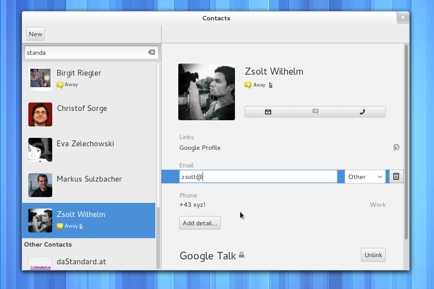
Task: Edit the email field with zsolt@
Action: point(258,176)
